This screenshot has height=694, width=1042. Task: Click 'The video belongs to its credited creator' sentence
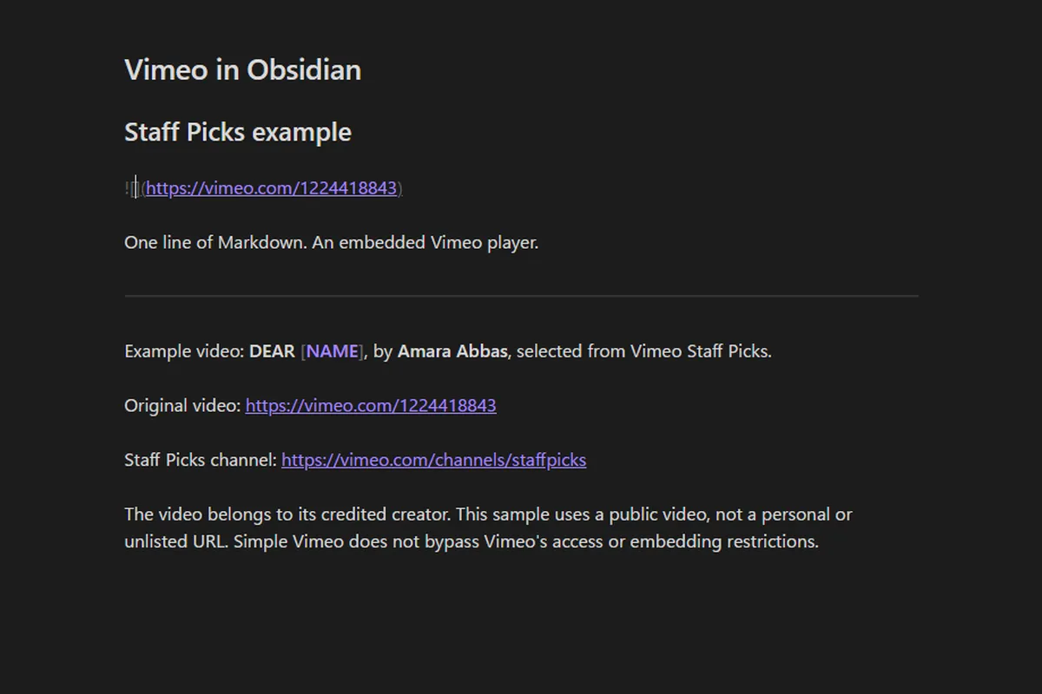coord(287,514)
